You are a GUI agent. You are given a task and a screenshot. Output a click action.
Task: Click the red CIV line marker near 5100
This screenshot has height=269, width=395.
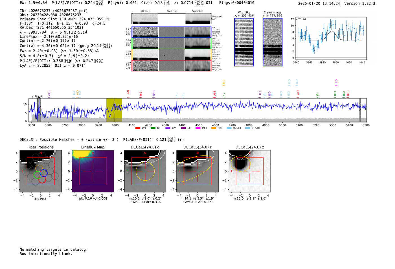click(298, 94)
